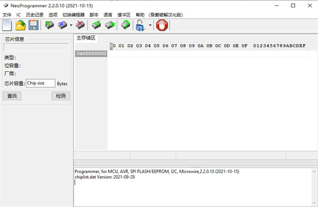
Task: Click the 查找 button
Action: coord(12,96)
